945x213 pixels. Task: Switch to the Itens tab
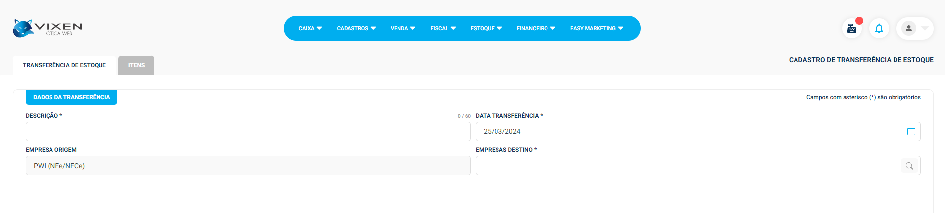tap(136, 65)
